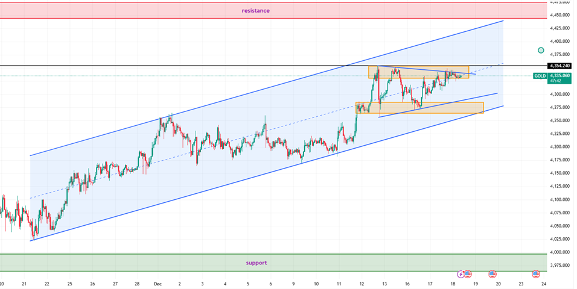Open the US flag event icon between dates 23 and 24
Screen dimensions: 577x289
coord(535,274)
